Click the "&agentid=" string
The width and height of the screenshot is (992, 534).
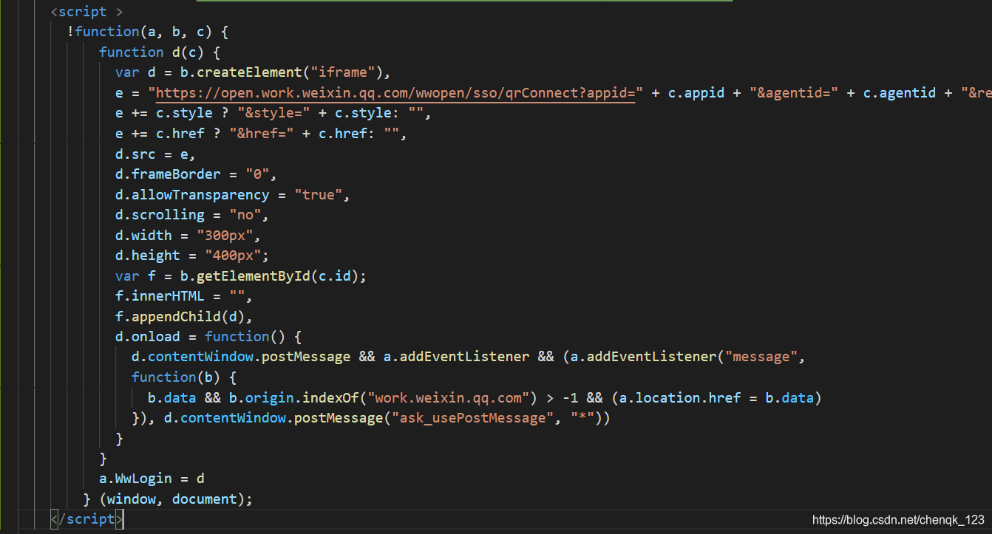[x=794, y=93]
